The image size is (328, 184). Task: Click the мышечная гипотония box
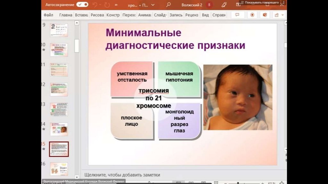(x=179, y=79)
